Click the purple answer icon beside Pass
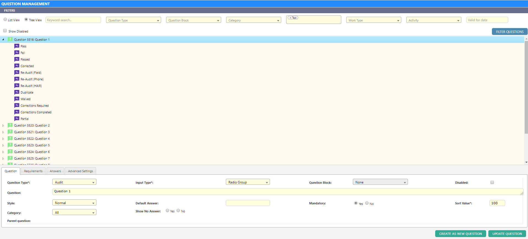 (17, 46)
